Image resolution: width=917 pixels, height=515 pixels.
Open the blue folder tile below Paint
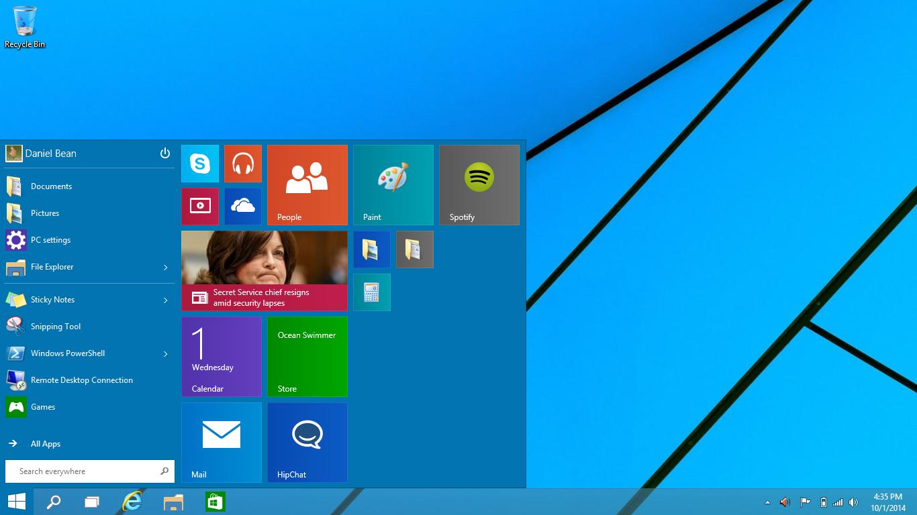pos(372,249)
